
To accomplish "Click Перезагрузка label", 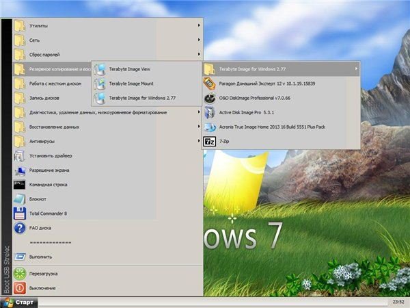I will pos(44,274).
